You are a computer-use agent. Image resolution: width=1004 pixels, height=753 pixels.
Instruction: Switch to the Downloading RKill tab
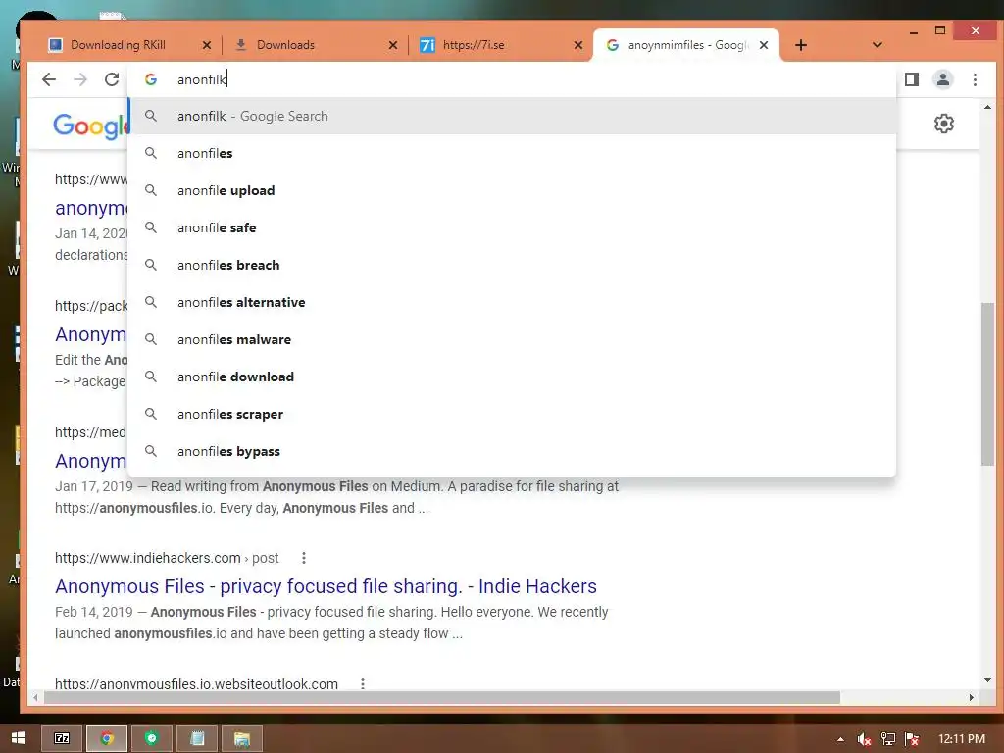tap(118, 45)
